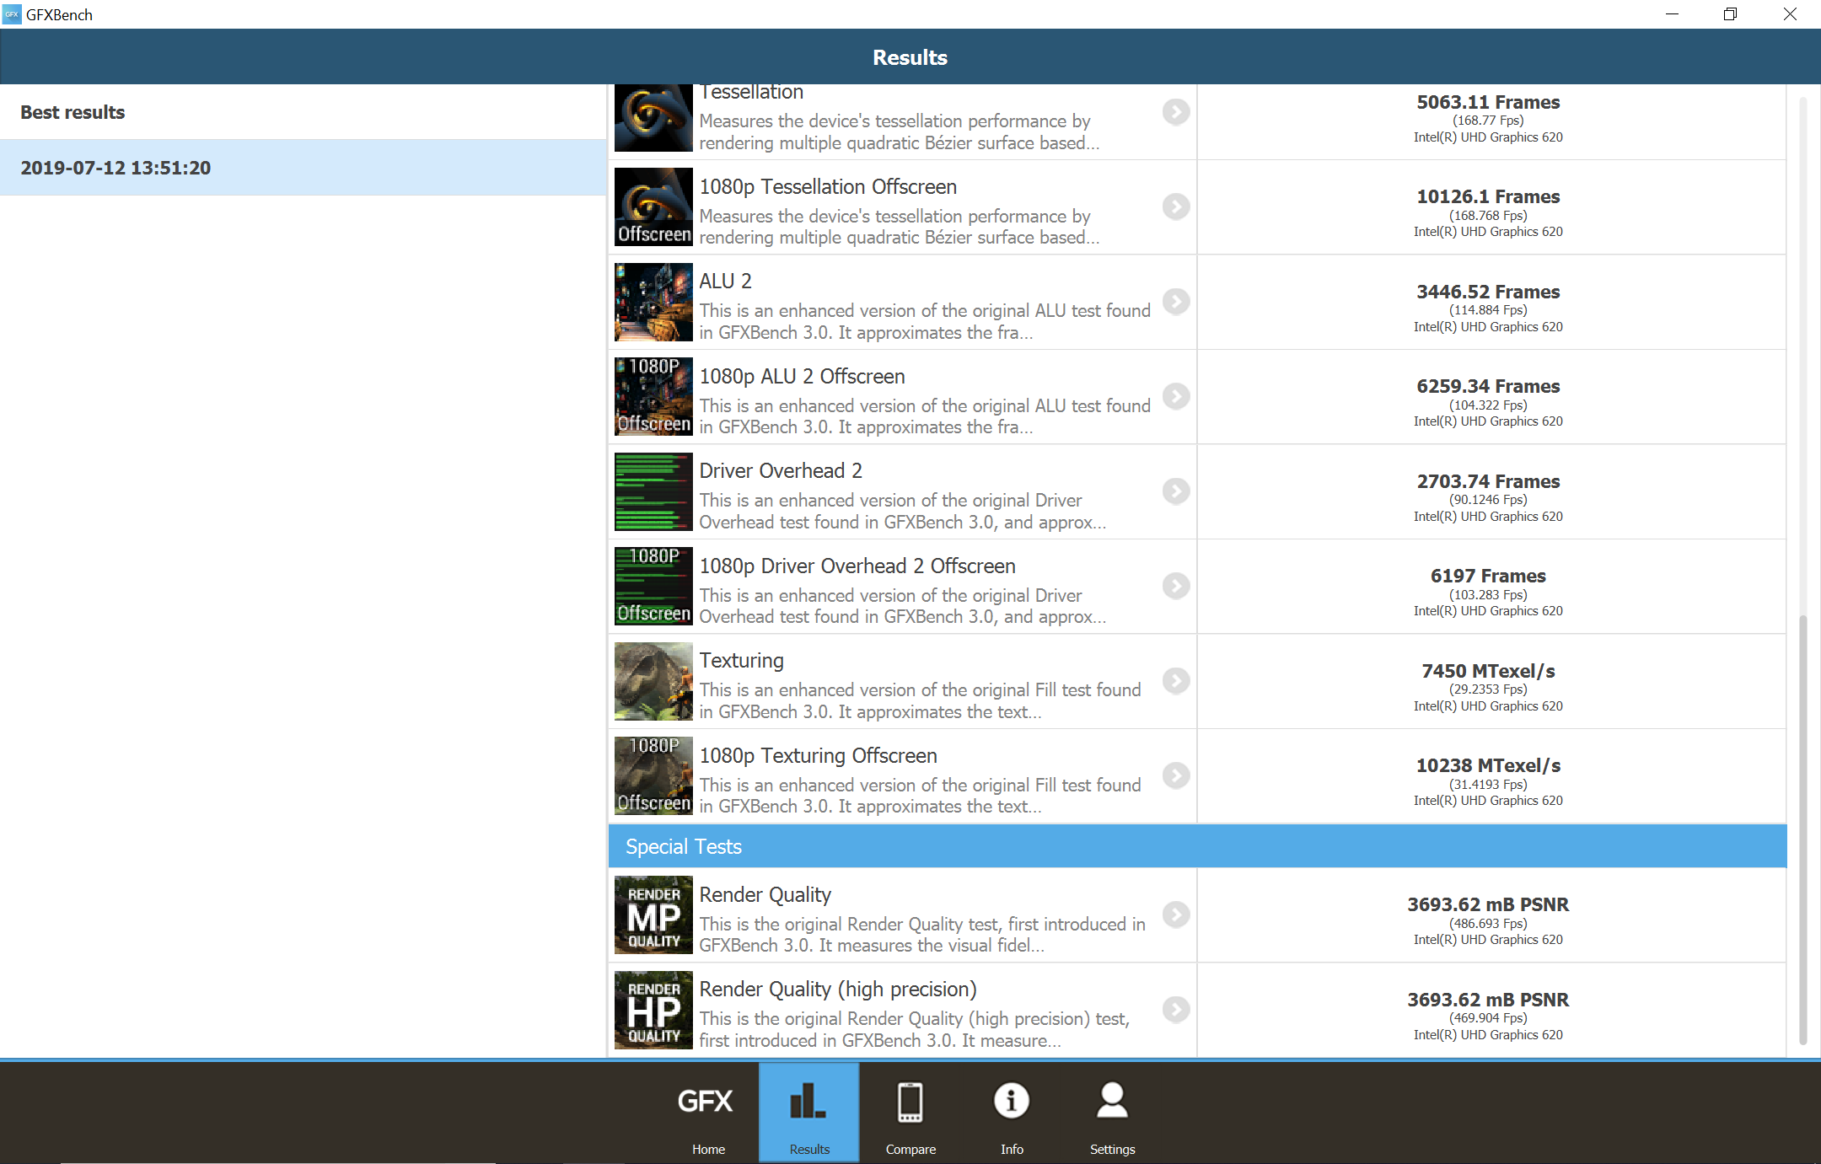Select the 2019-07-12 13:51:20 result entry
This screenshot has width=1821, height=1164.
303,168
